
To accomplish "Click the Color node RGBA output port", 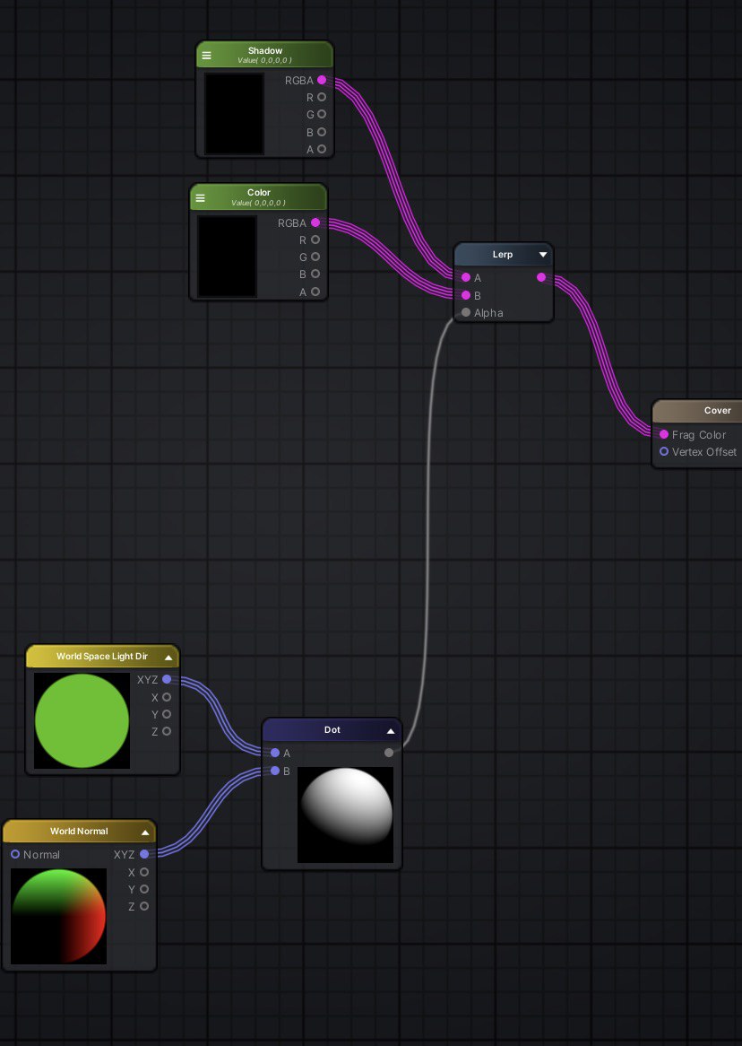I will pyautogui.click(x=315, y=222).
